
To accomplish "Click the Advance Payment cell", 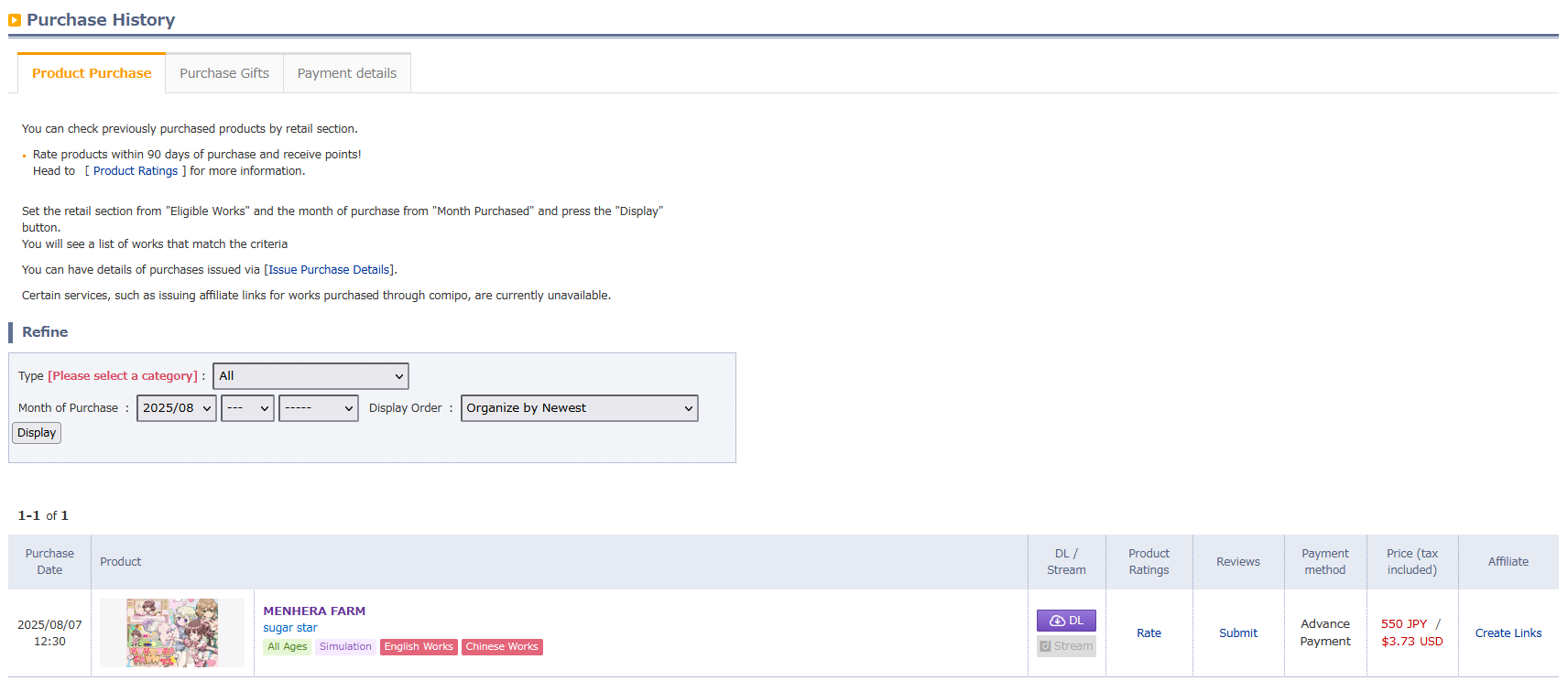I will pos(1325,633).
